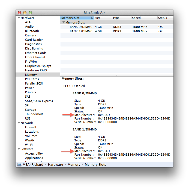The height and width of the screenshot is (189, 189).
Task: Open PCI Cards information
Action: click(x=32, y=79)
